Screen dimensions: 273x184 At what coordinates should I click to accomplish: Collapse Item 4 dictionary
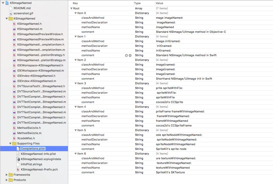tap(75, 107)
